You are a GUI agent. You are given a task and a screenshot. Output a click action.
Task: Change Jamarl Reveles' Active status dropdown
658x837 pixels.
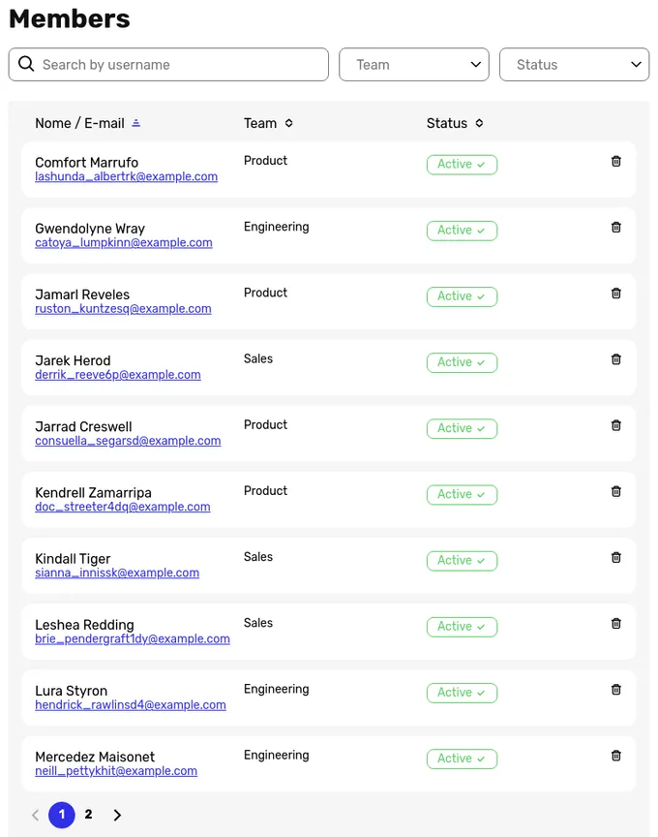[x=462, y=296]
